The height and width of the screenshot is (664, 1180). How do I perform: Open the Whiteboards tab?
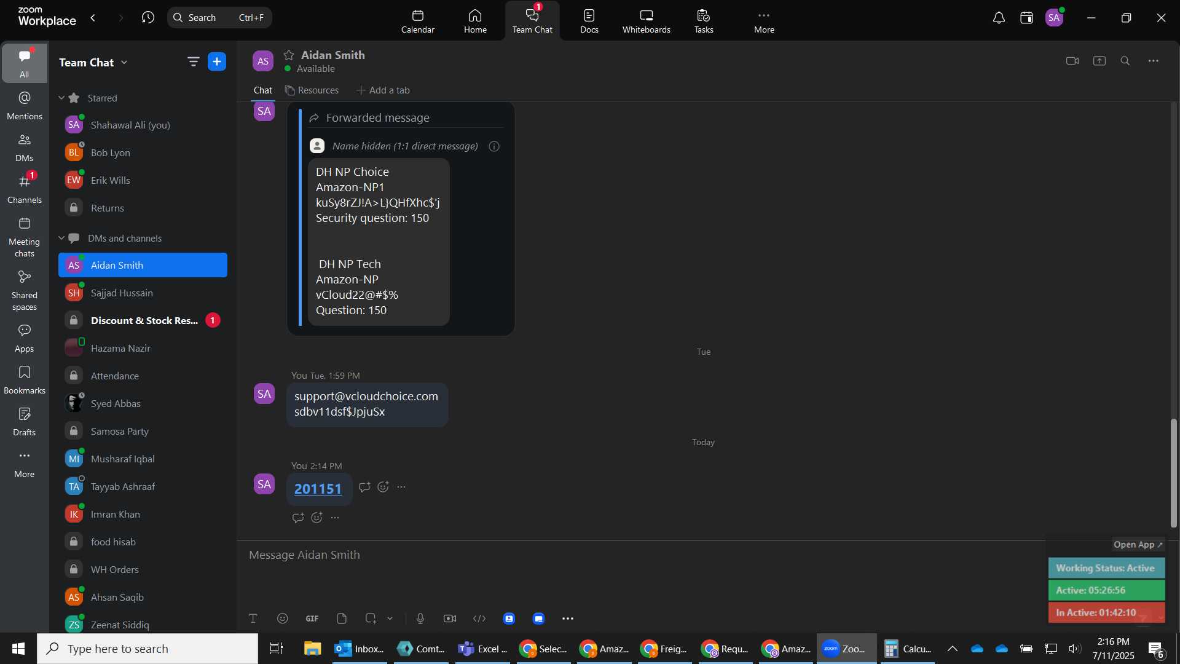coord(646,22)
